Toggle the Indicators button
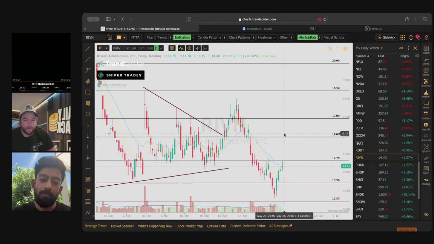 pyautogui.click(x=182, y=37)
